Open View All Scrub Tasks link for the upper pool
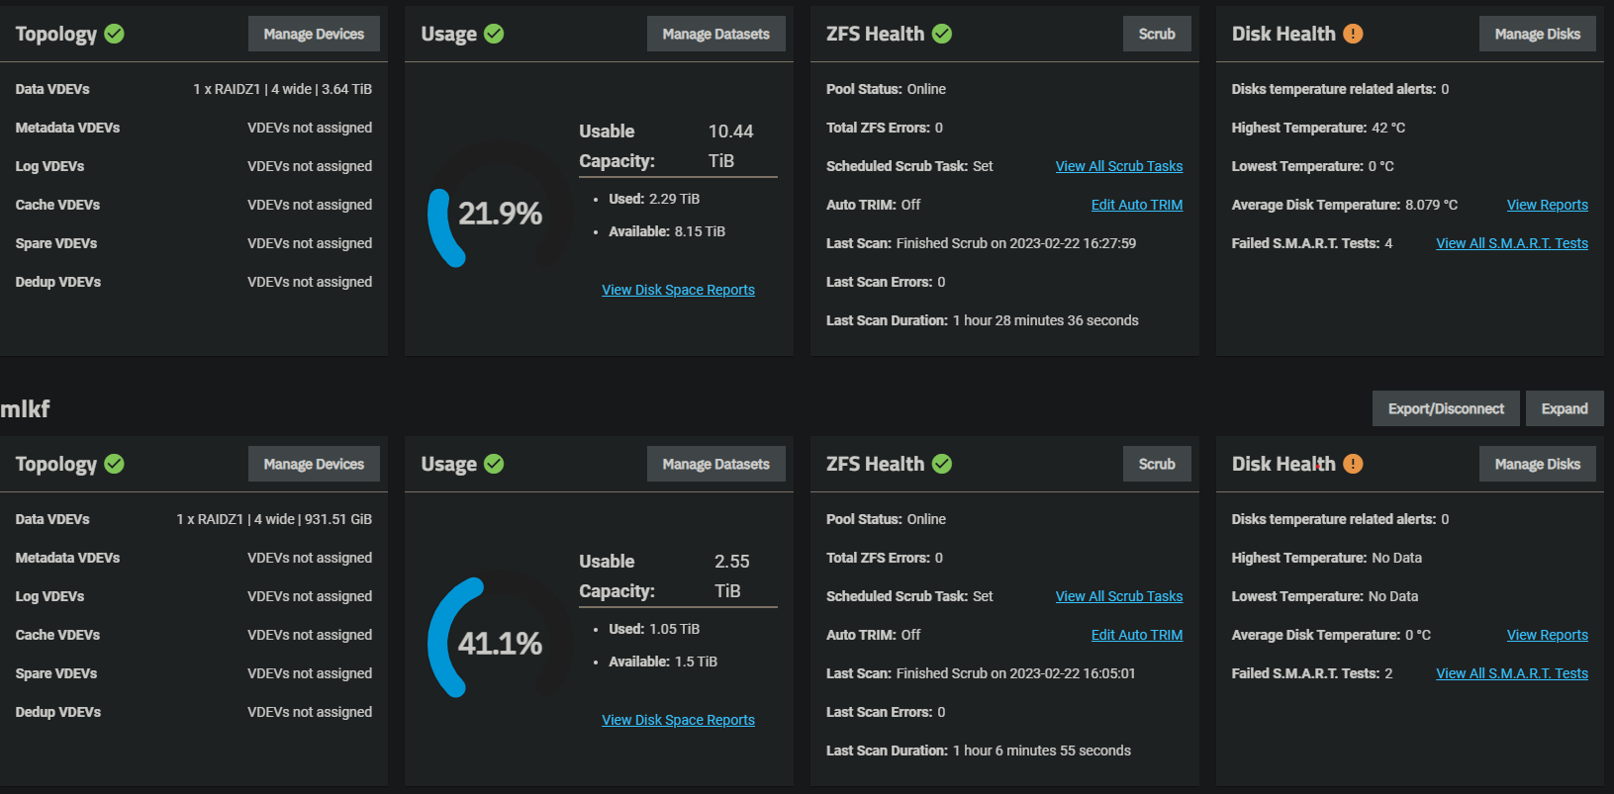This screenshot has width=1614, height=794. click(x=1118, y=166)
